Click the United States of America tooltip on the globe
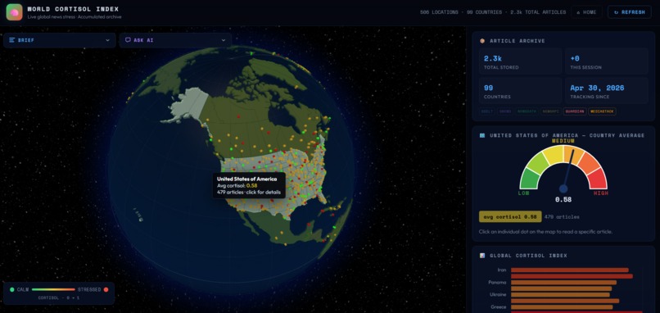Viewport: 660px width, 313px height. tap(249, 185)
